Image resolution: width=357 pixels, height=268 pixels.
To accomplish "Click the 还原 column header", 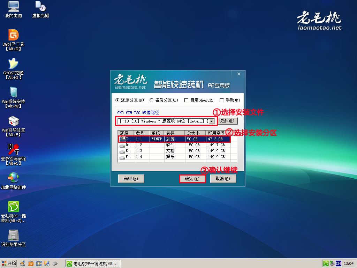I will 126,133.
